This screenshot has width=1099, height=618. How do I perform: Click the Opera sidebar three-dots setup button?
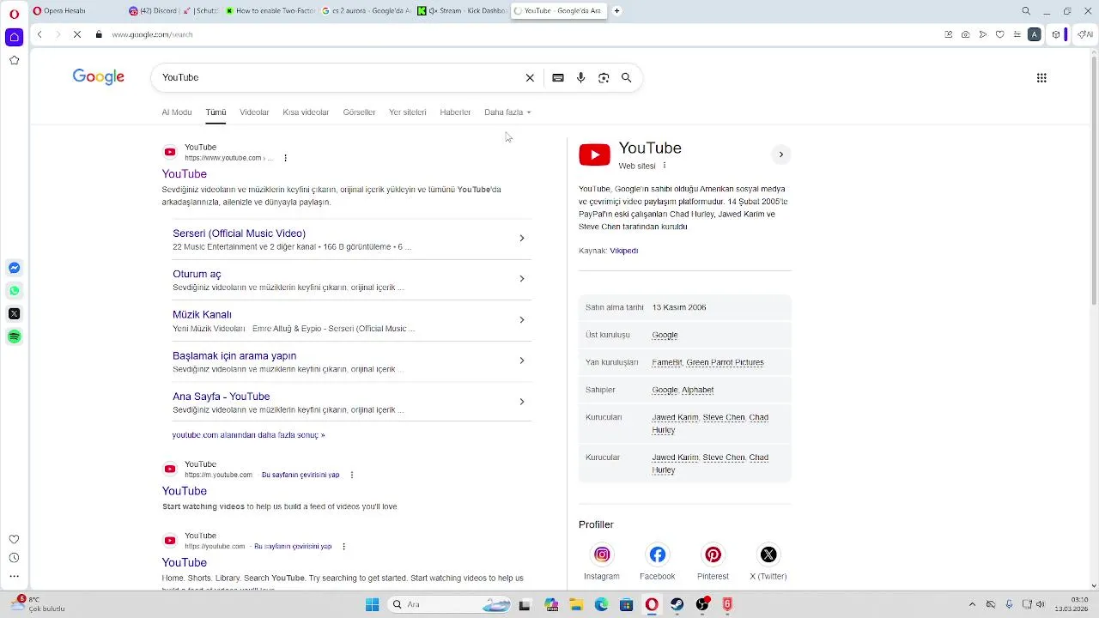pyautogui.click(x=14, y=577)
